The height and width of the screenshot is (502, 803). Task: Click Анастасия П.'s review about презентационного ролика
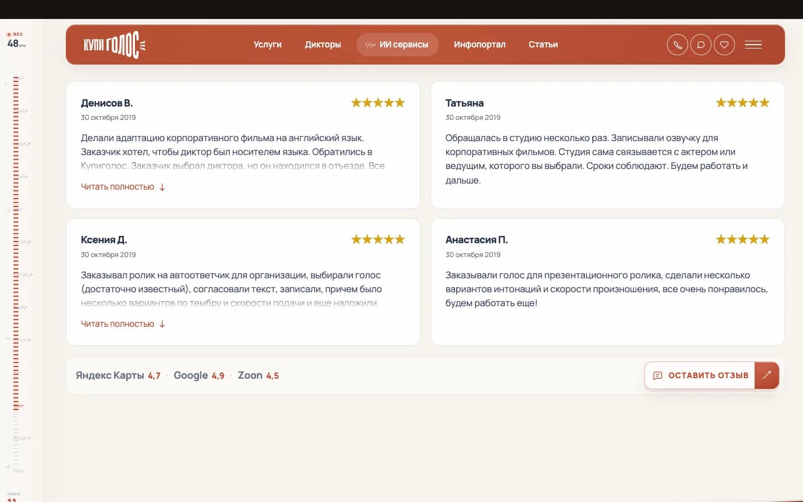tap(607, 289)
